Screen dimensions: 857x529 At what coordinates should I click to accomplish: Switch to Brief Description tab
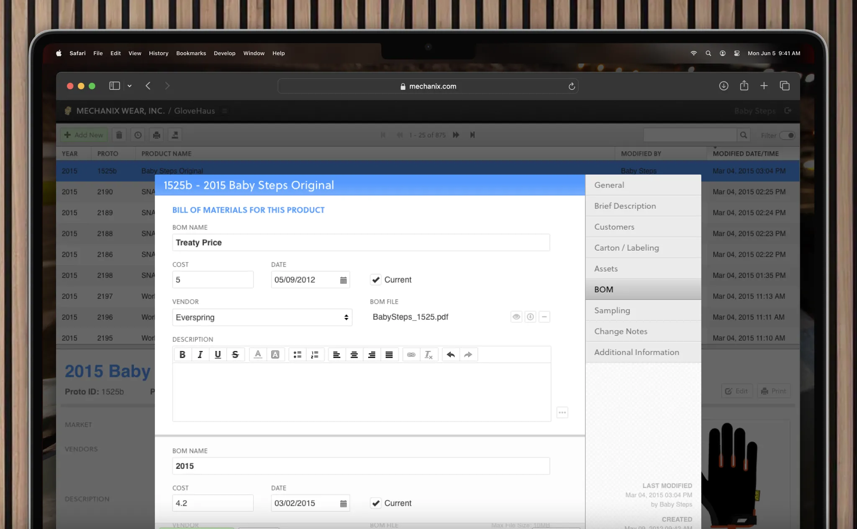(643, 206)
